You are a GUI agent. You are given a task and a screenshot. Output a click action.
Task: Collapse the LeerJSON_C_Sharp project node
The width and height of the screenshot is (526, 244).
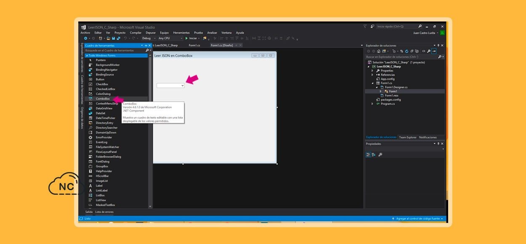(x=369, y=66)
